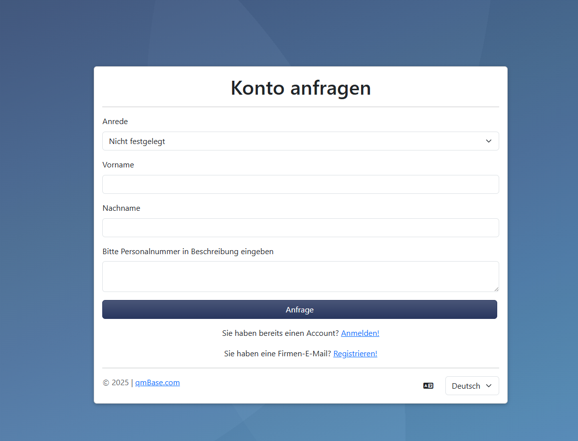578x441 pixels.
Task: Click the Anrede field label
Action: click(x=115, y=122)
